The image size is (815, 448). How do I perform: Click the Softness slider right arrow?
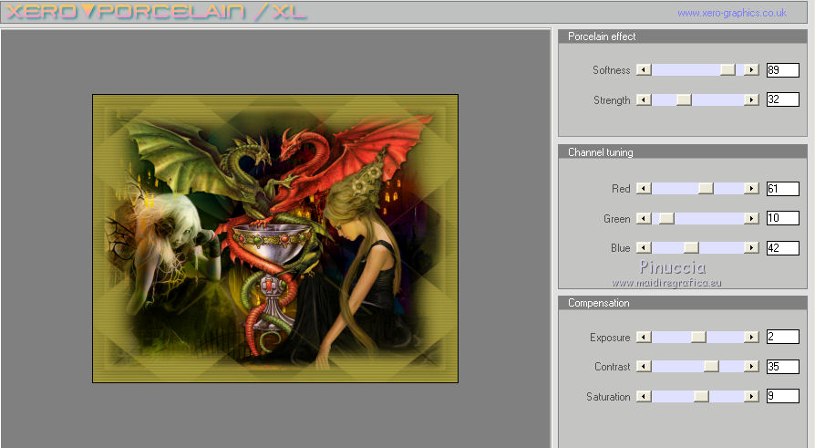[x=751, y=69]
